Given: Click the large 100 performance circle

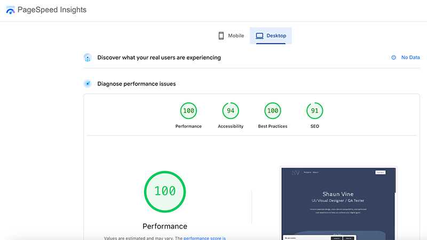Looking at the screenshot, I should (x=165, y=191).
